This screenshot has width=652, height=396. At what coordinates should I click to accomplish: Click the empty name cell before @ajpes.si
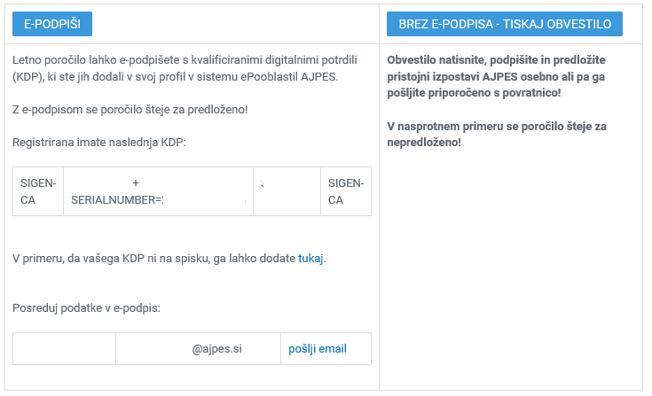point(64,349)
